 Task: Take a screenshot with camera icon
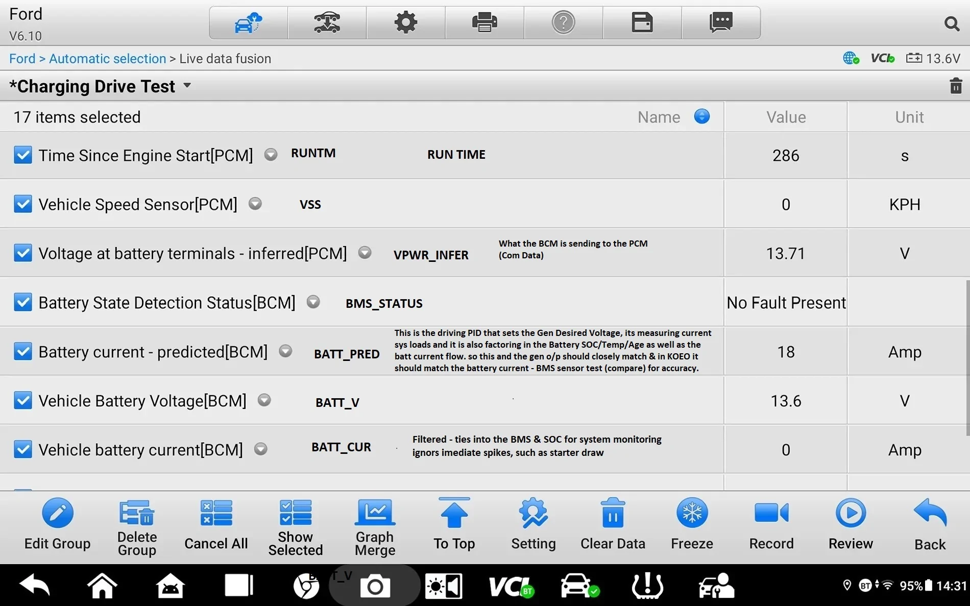[x=375, y=586]
